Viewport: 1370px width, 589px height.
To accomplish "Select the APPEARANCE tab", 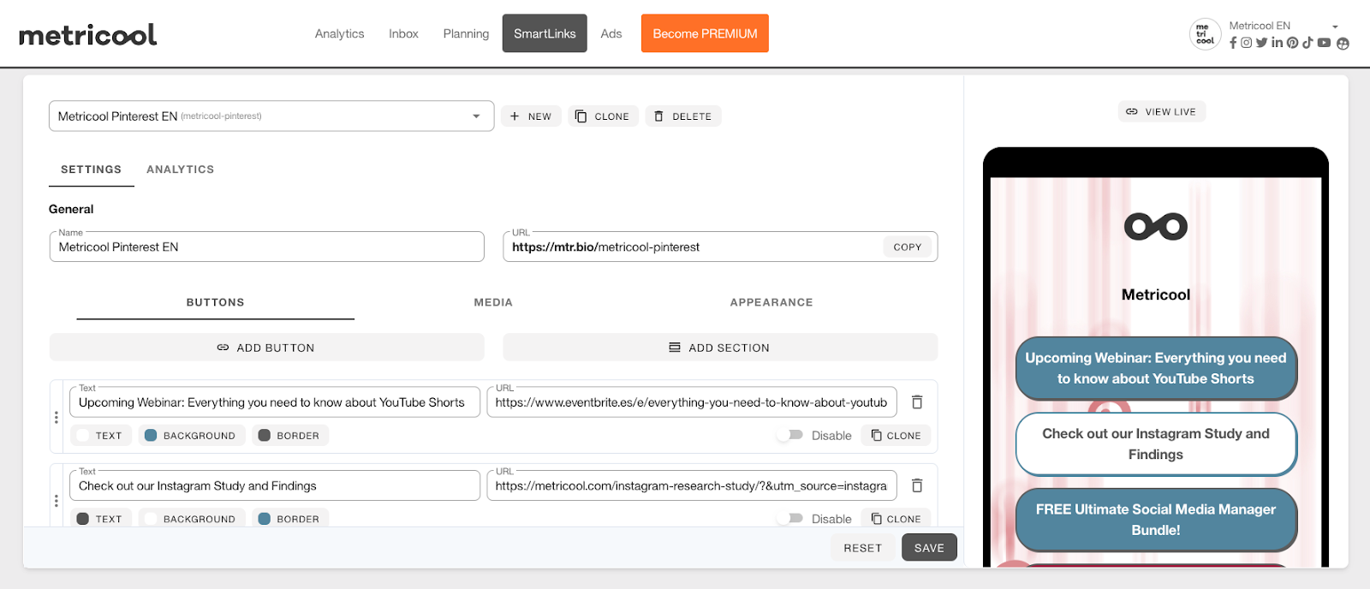I will [771, 302].
